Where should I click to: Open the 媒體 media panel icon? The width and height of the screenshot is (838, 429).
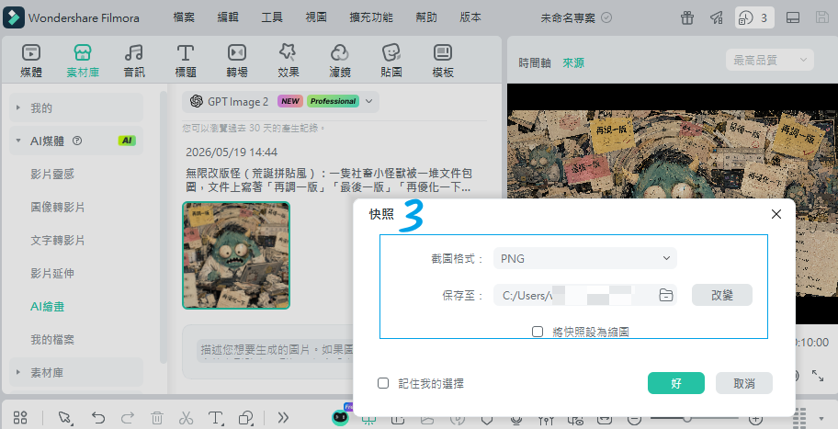31,52
